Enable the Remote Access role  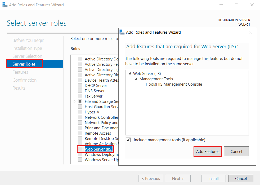(x=80, y=133)
